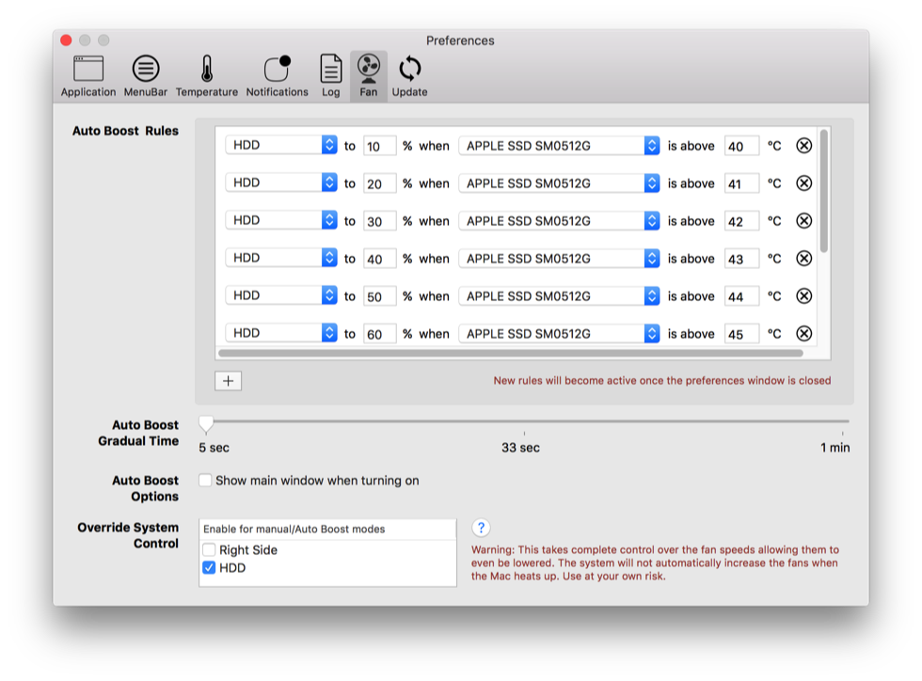Open the APPLE SSD sensor dropdown in 44 °C rule
The image size is (922, 681).
[559, 295]
